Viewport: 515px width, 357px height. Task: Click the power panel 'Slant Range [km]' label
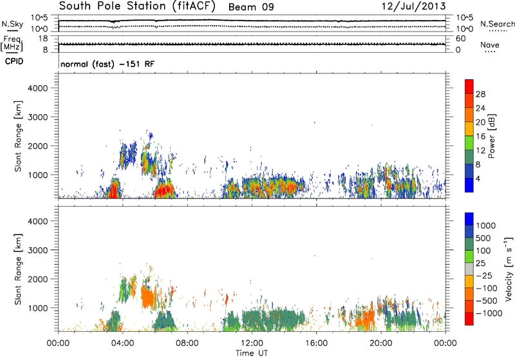18,136
